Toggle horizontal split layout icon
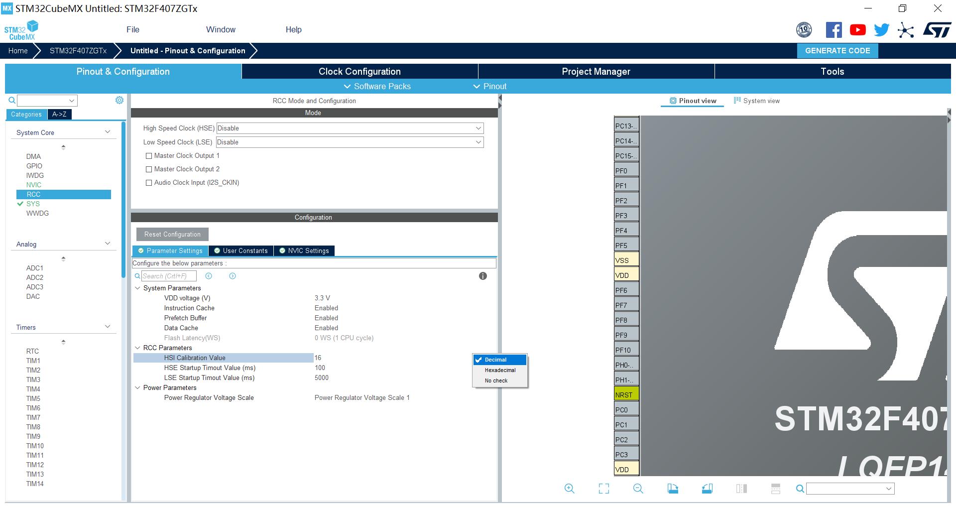The height and width of the screenshot is (508, 956). (776, 489)
